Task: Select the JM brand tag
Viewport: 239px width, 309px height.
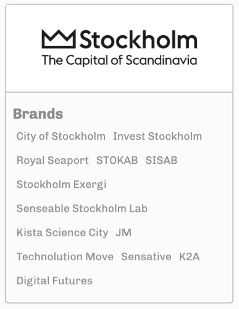Action: pyautogui.click(x=124, y=232)
